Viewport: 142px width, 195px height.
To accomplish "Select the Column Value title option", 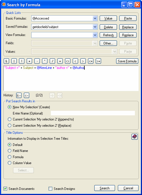I will 9,163.
